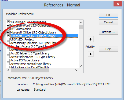
Task: Click the list's scroll down arrow
Action: pos(81,66)
